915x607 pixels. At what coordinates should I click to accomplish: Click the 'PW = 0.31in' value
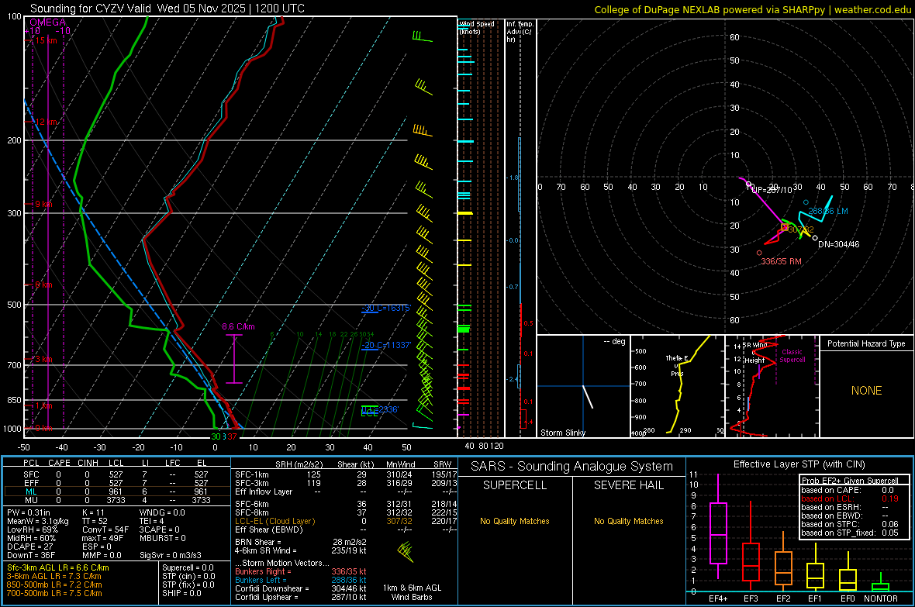point(28,512)
